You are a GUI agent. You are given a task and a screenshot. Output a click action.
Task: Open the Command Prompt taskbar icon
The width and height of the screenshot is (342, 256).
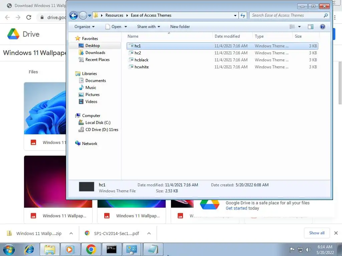[x=112, y=249]
